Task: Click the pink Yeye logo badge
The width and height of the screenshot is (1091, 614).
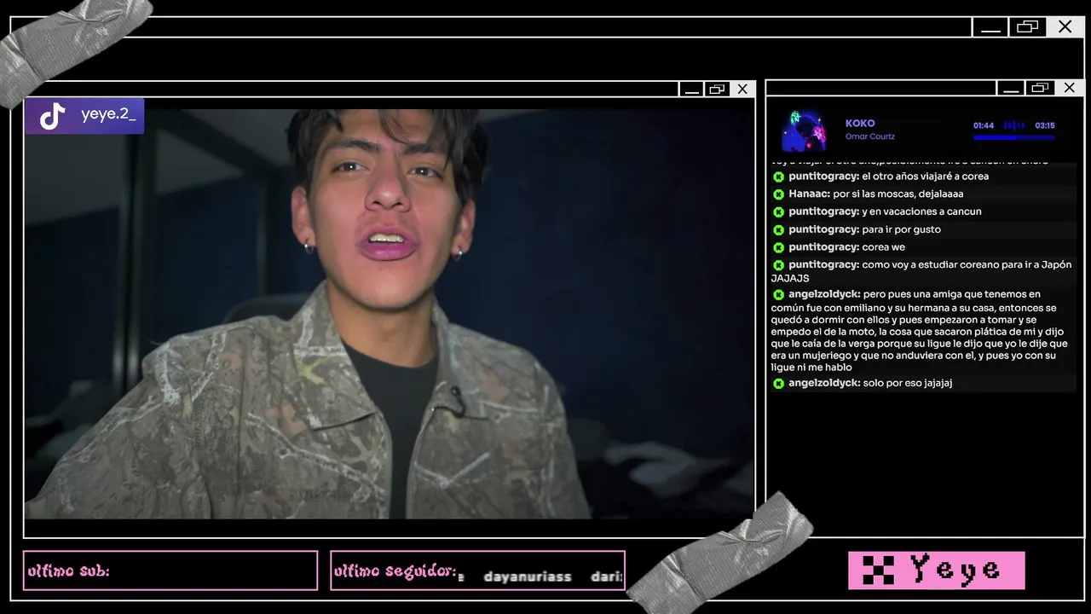Action: coord(937,571)
